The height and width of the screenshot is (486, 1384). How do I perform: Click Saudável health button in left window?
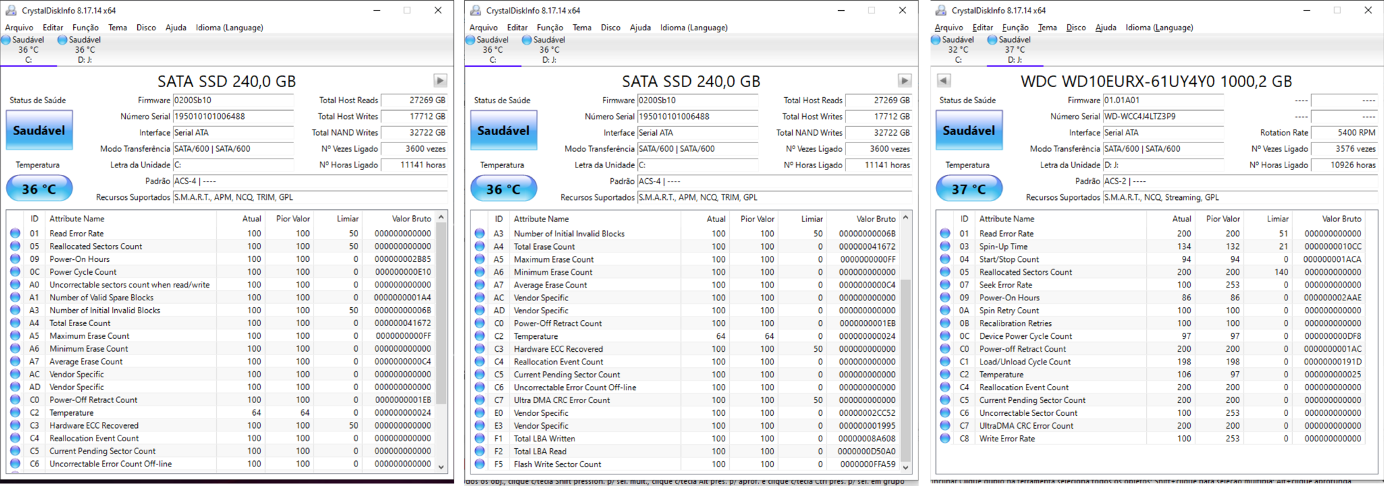point(39,130)
